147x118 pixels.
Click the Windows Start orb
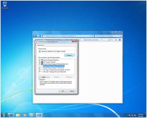[x=4, y=115]
